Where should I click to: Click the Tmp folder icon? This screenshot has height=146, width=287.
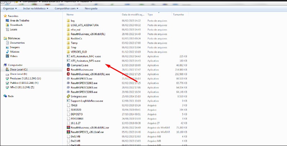click(x=68, y=48)
